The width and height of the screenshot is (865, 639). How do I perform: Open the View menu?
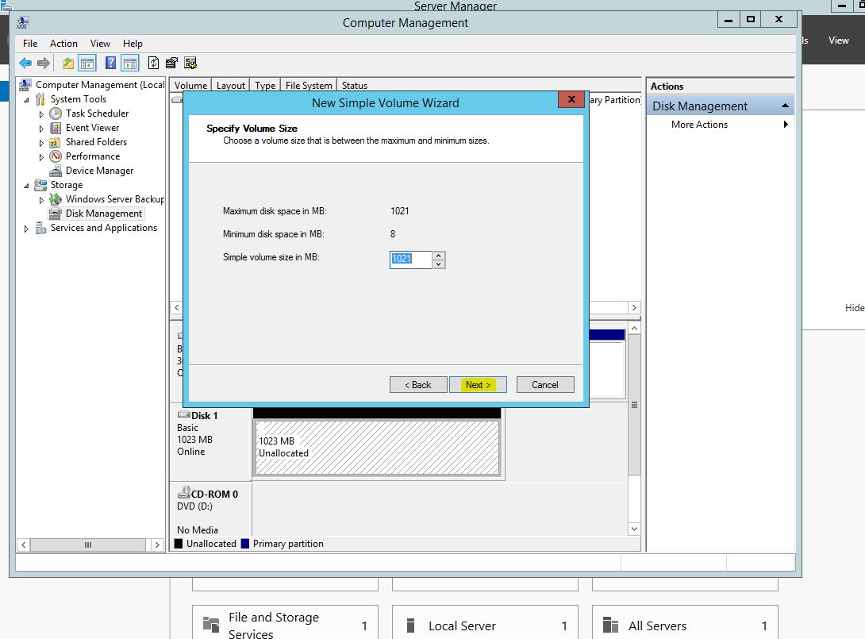coord(100,44)
